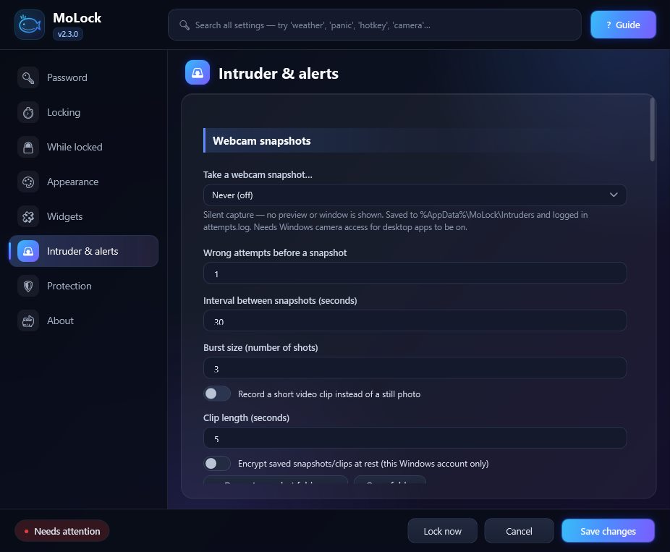Switch to the While locked section
The height and width of the screenshot is (552, 670).
click(x=84, y=147)
